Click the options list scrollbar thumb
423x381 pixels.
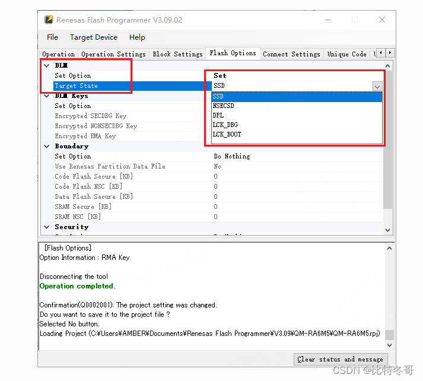coord(387,139)
